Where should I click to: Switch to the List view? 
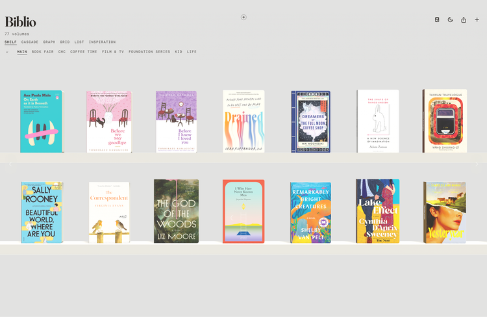pyautogui.click(x=79, y=42)
